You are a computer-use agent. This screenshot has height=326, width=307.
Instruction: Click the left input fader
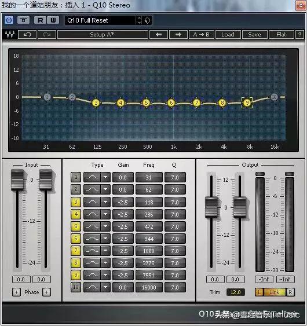tap(17, 180)
